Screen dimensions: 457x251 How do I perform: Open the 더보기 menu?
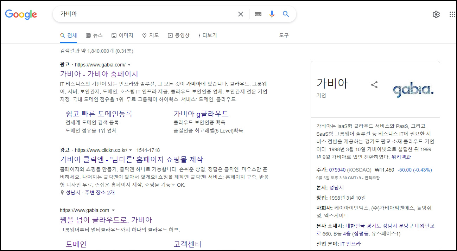coord(208,36)
